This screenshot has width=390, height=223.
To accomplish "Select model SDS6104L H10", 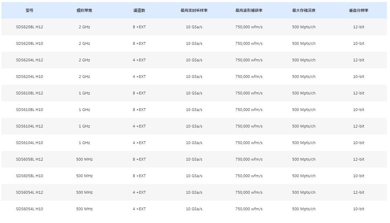I will pos(29,143).
